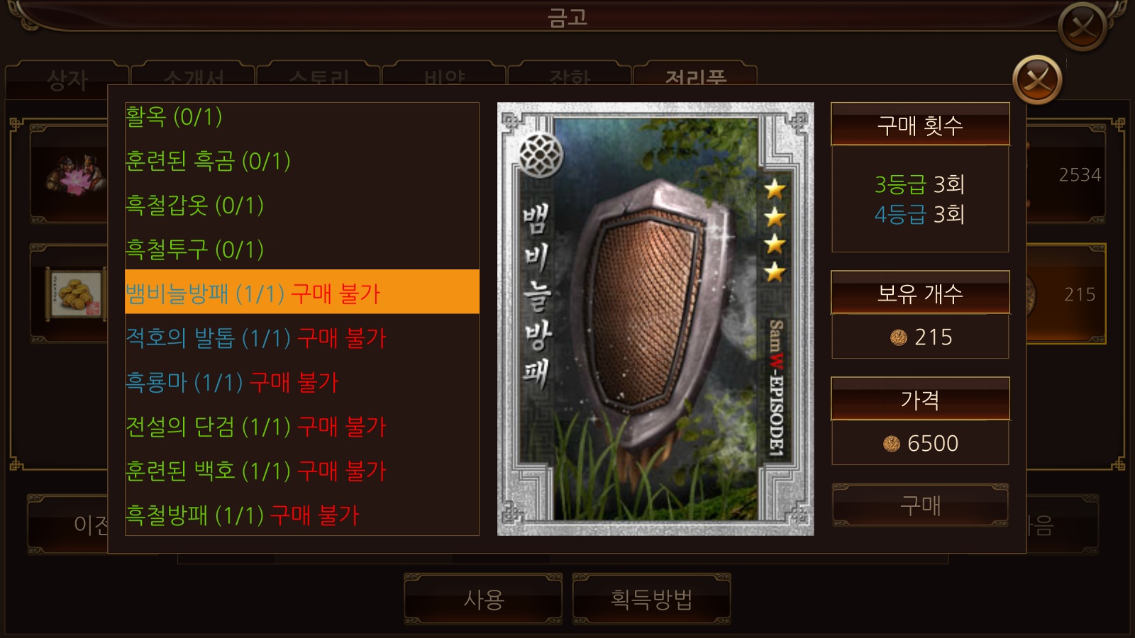The image size is (1135, 638).
Task: Select 훈련된 흑곰 (0/1) item
Action: click(302, 161)
